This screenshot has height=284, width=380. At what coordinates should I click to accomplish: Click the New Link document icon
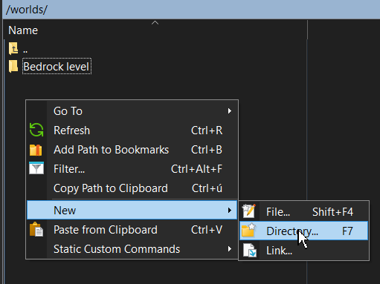[249, 250]
